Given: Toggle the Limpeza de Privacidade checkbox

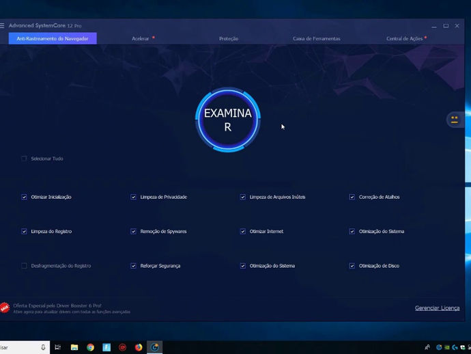Looking at the screenshot, I should coord(133,197).
